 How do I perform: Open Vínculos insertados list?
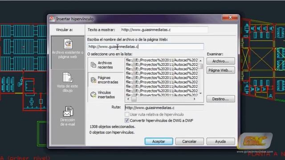(x=106, y=95)
